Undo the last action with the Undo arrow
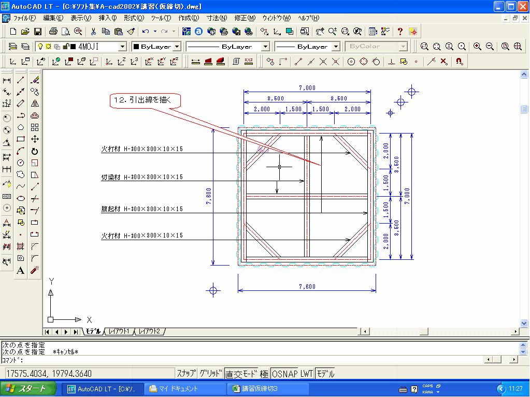The image size is (530, 397). coord(146,32)
